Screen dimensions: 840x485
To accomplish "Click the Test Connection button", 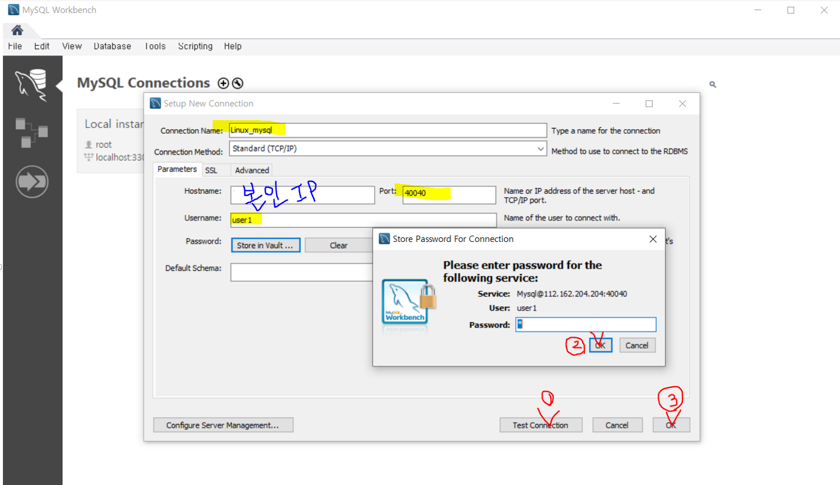I will [540, 425].
